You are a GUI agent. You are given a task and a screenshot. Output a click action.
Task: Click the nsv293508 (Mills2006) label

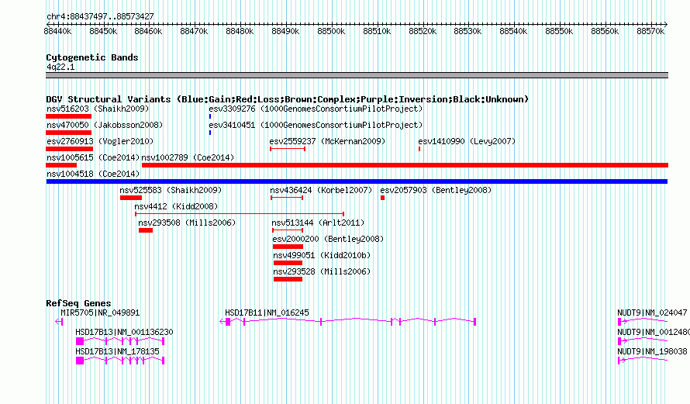click(187, 223)
